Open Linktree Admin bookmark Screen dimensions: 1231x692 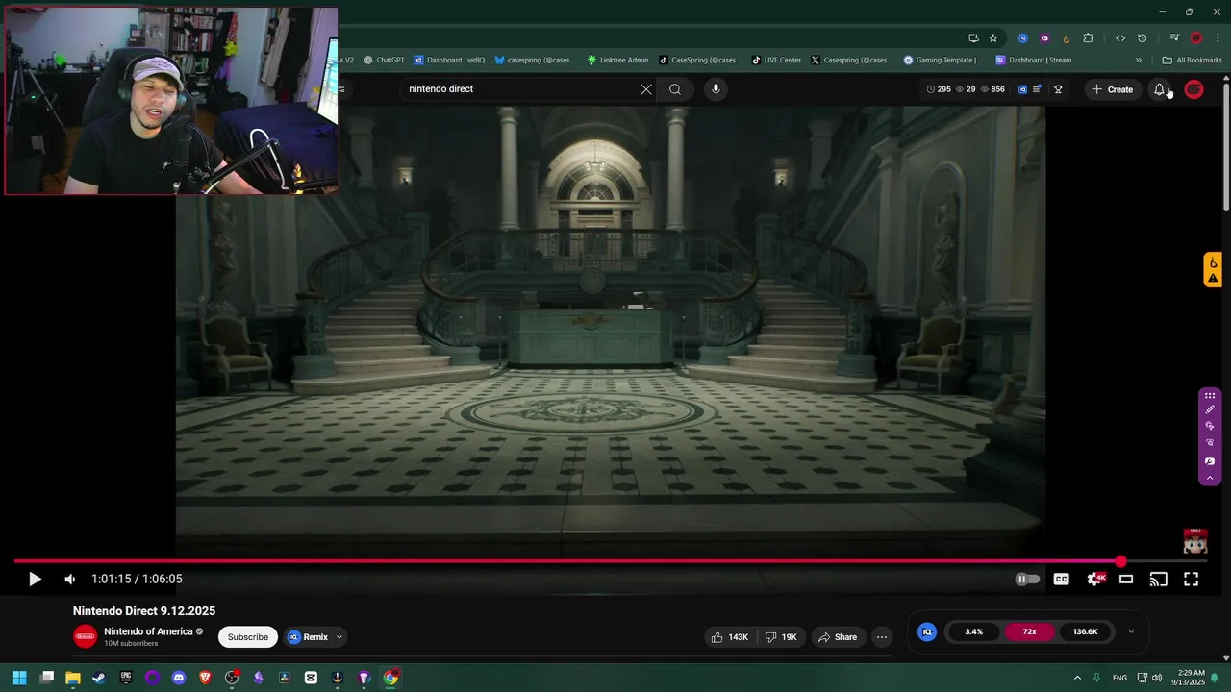point(617,60)
